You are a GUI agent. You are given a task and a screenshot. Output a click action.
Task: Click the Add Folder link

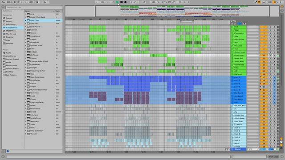(x=11, y=75)
